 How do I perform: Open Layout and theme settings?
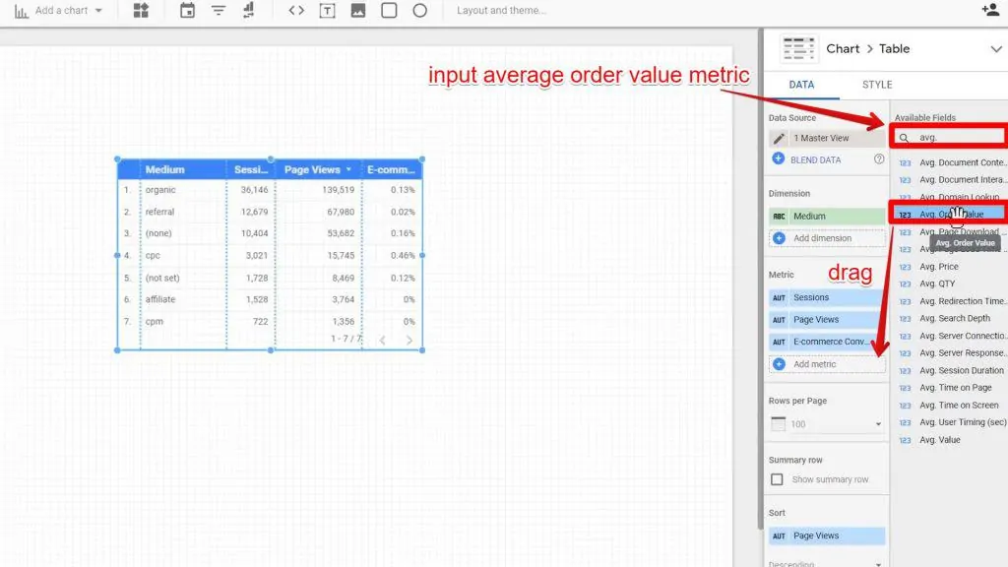(x=502, y=12)
